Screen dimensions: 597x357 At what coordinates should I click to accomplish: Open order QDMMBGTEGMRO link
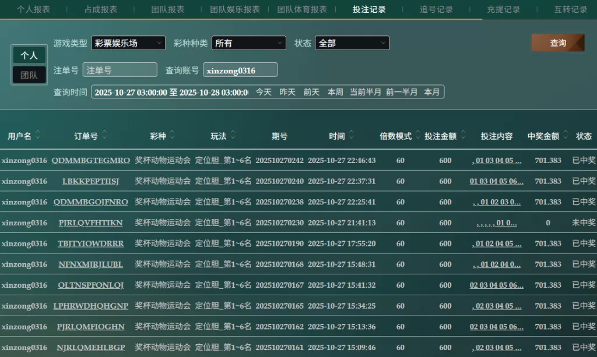coord(91,161)
